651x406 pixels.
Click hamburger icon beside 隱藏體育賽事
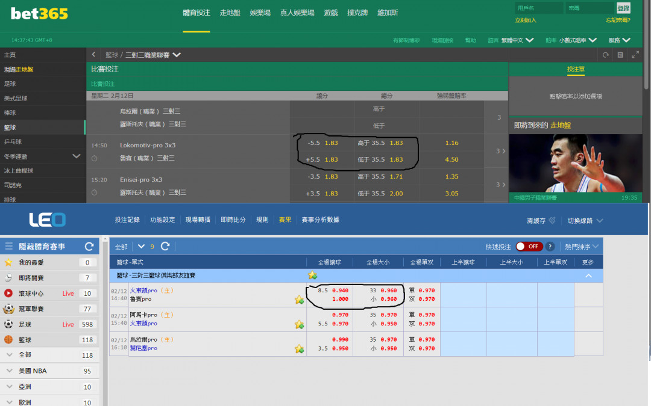8,247
